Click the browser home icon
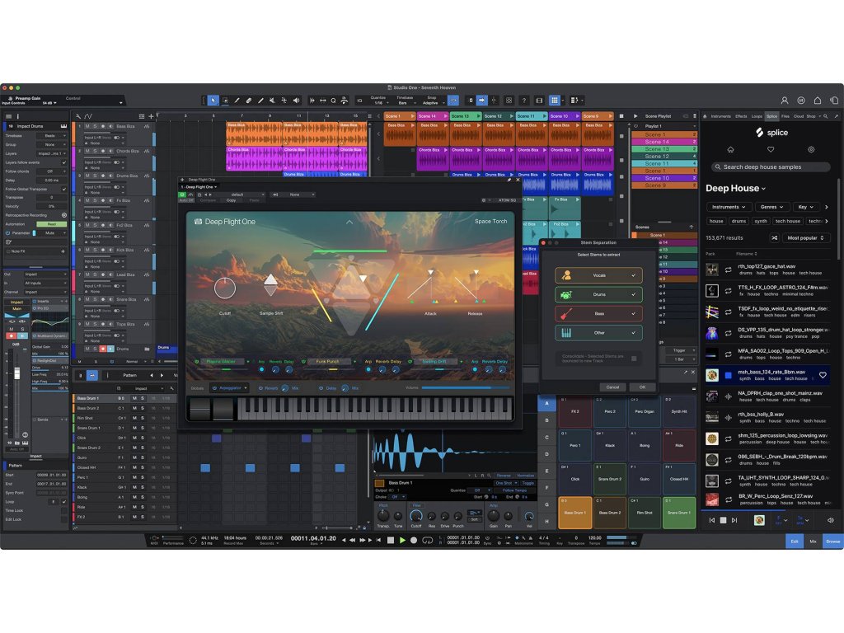 click(x=705, y=116)
